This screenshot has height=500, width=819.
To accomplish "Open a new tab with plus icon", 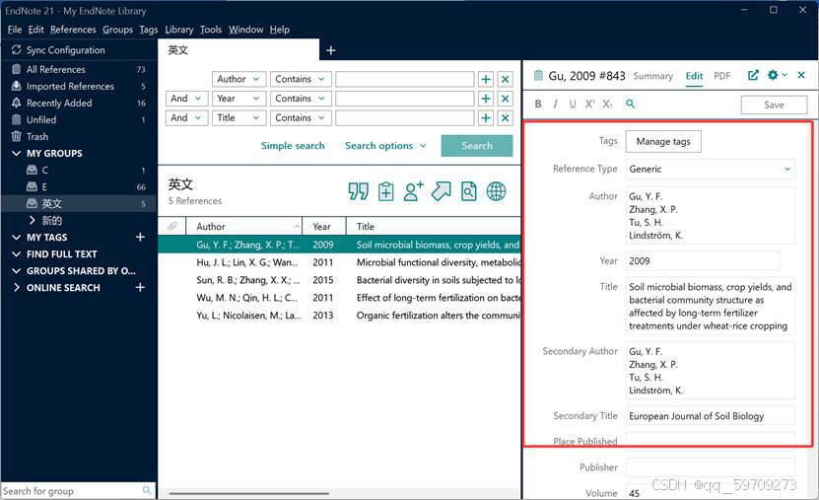I will 330,50.
